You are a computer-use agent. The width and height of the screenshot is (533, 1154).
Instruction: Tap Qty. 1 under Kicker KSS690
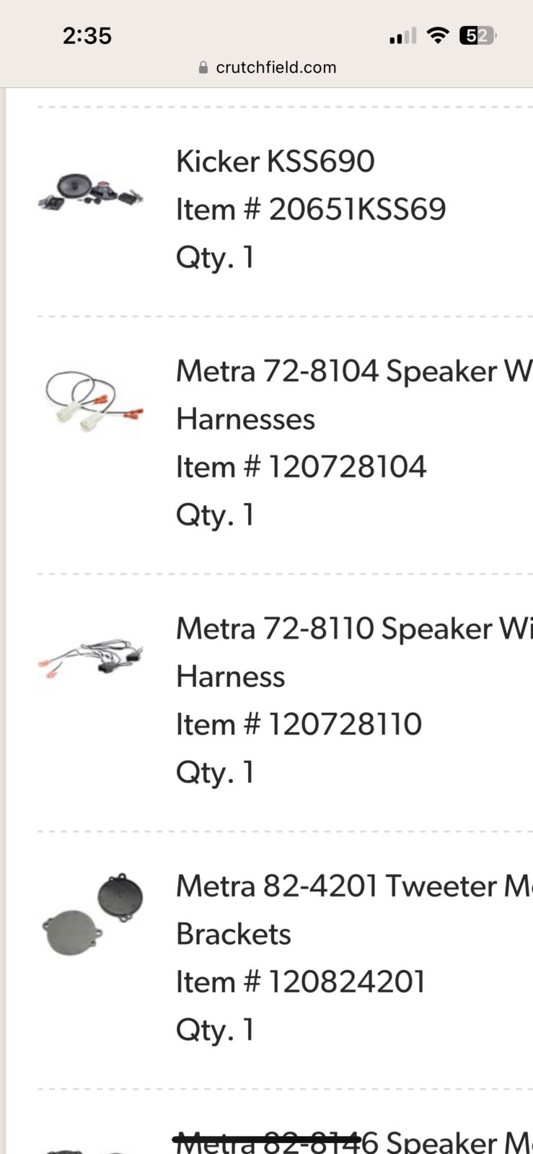(x=216, y=258)
